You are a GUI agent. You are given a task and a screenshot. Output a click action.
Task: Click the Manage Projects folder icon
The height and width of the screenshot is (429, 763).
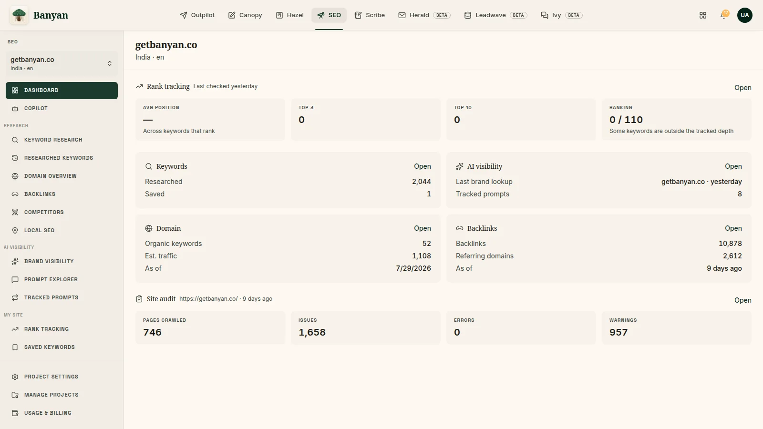(15, 395)
